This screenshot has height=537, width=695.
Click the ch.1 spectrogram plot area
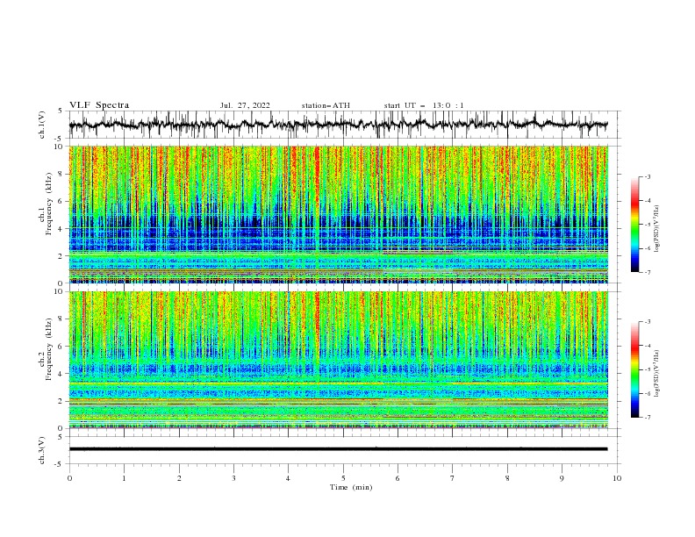[338, 214]
